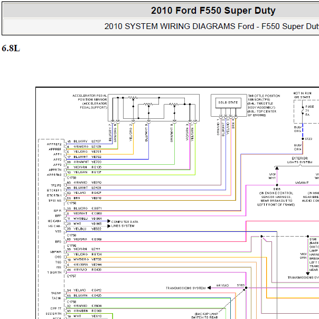The width and height of the screenshot is (319, 319).
Task: Select the 'GRN/BRN RE908' wire row
Action: point(84,311)
